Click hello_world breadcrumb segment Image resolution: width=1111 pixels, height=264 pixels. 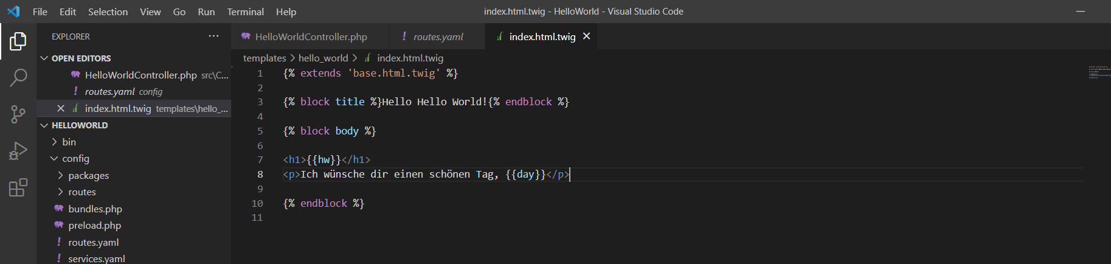coord(323,58)
